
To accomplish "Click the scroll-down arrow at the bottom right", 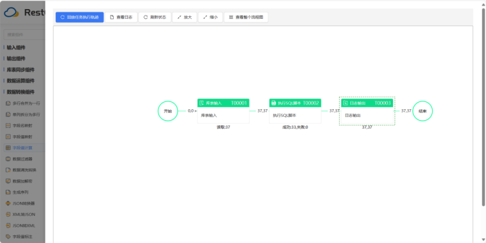I will [x=483, y=239].
